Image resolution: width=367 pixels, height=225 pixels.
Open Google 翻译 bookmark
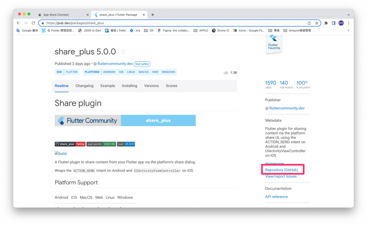pyautogui.click(x=27, y=30)
